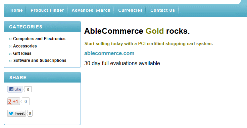Click the Categories panel header
Viewport: 247px width, 128px height.
pyautogui.click(x=42, y=27)
